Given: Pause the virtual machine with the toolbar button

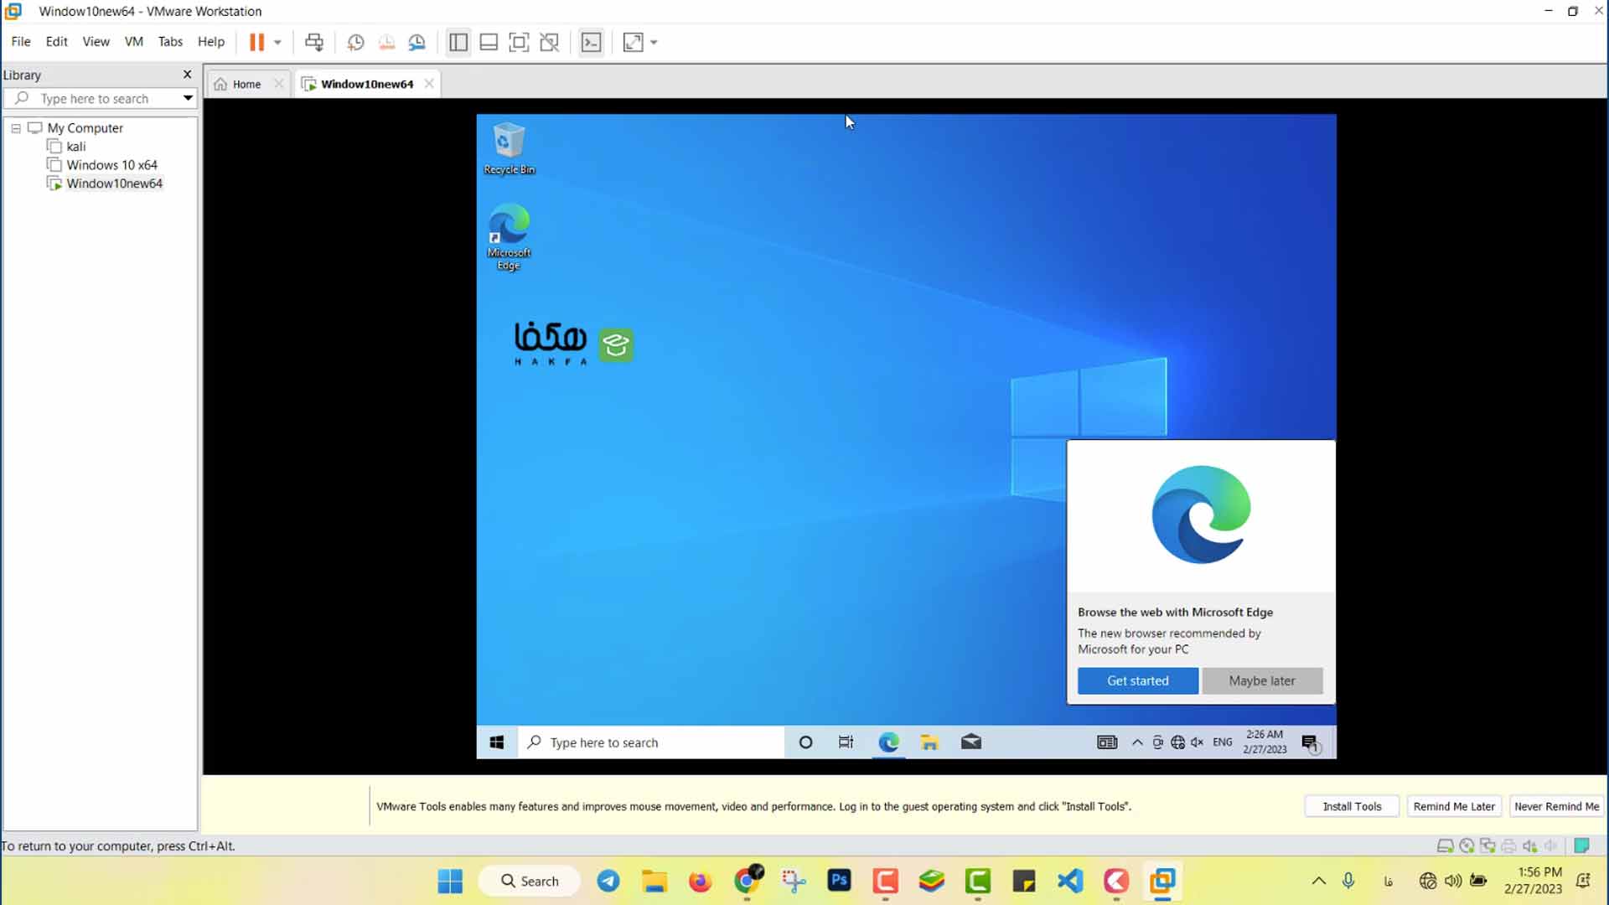Looking at the screenshot, I should pyautogui.click(x=256, y=42).
